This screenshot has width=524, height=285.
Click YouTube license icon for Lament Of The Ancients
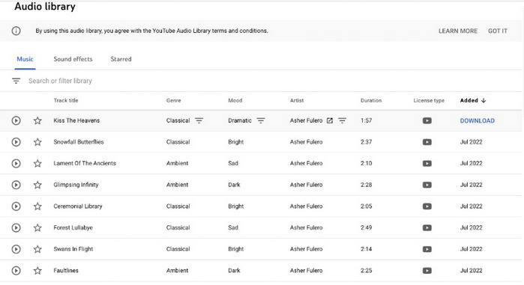pos(427,163)
